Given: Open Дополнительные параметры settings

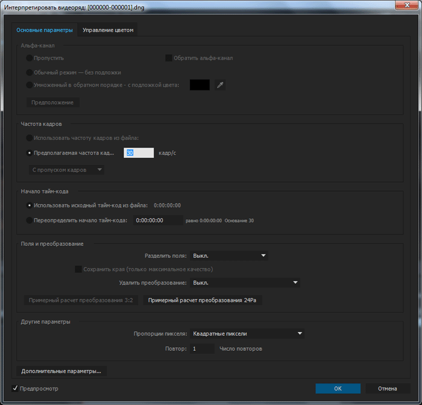Looking at the screenshot, I should tap(61, 371).
